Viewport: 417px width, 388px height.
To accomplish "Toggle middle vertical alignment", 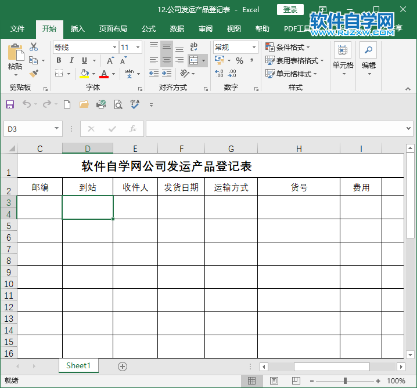I will pos(167,47).
